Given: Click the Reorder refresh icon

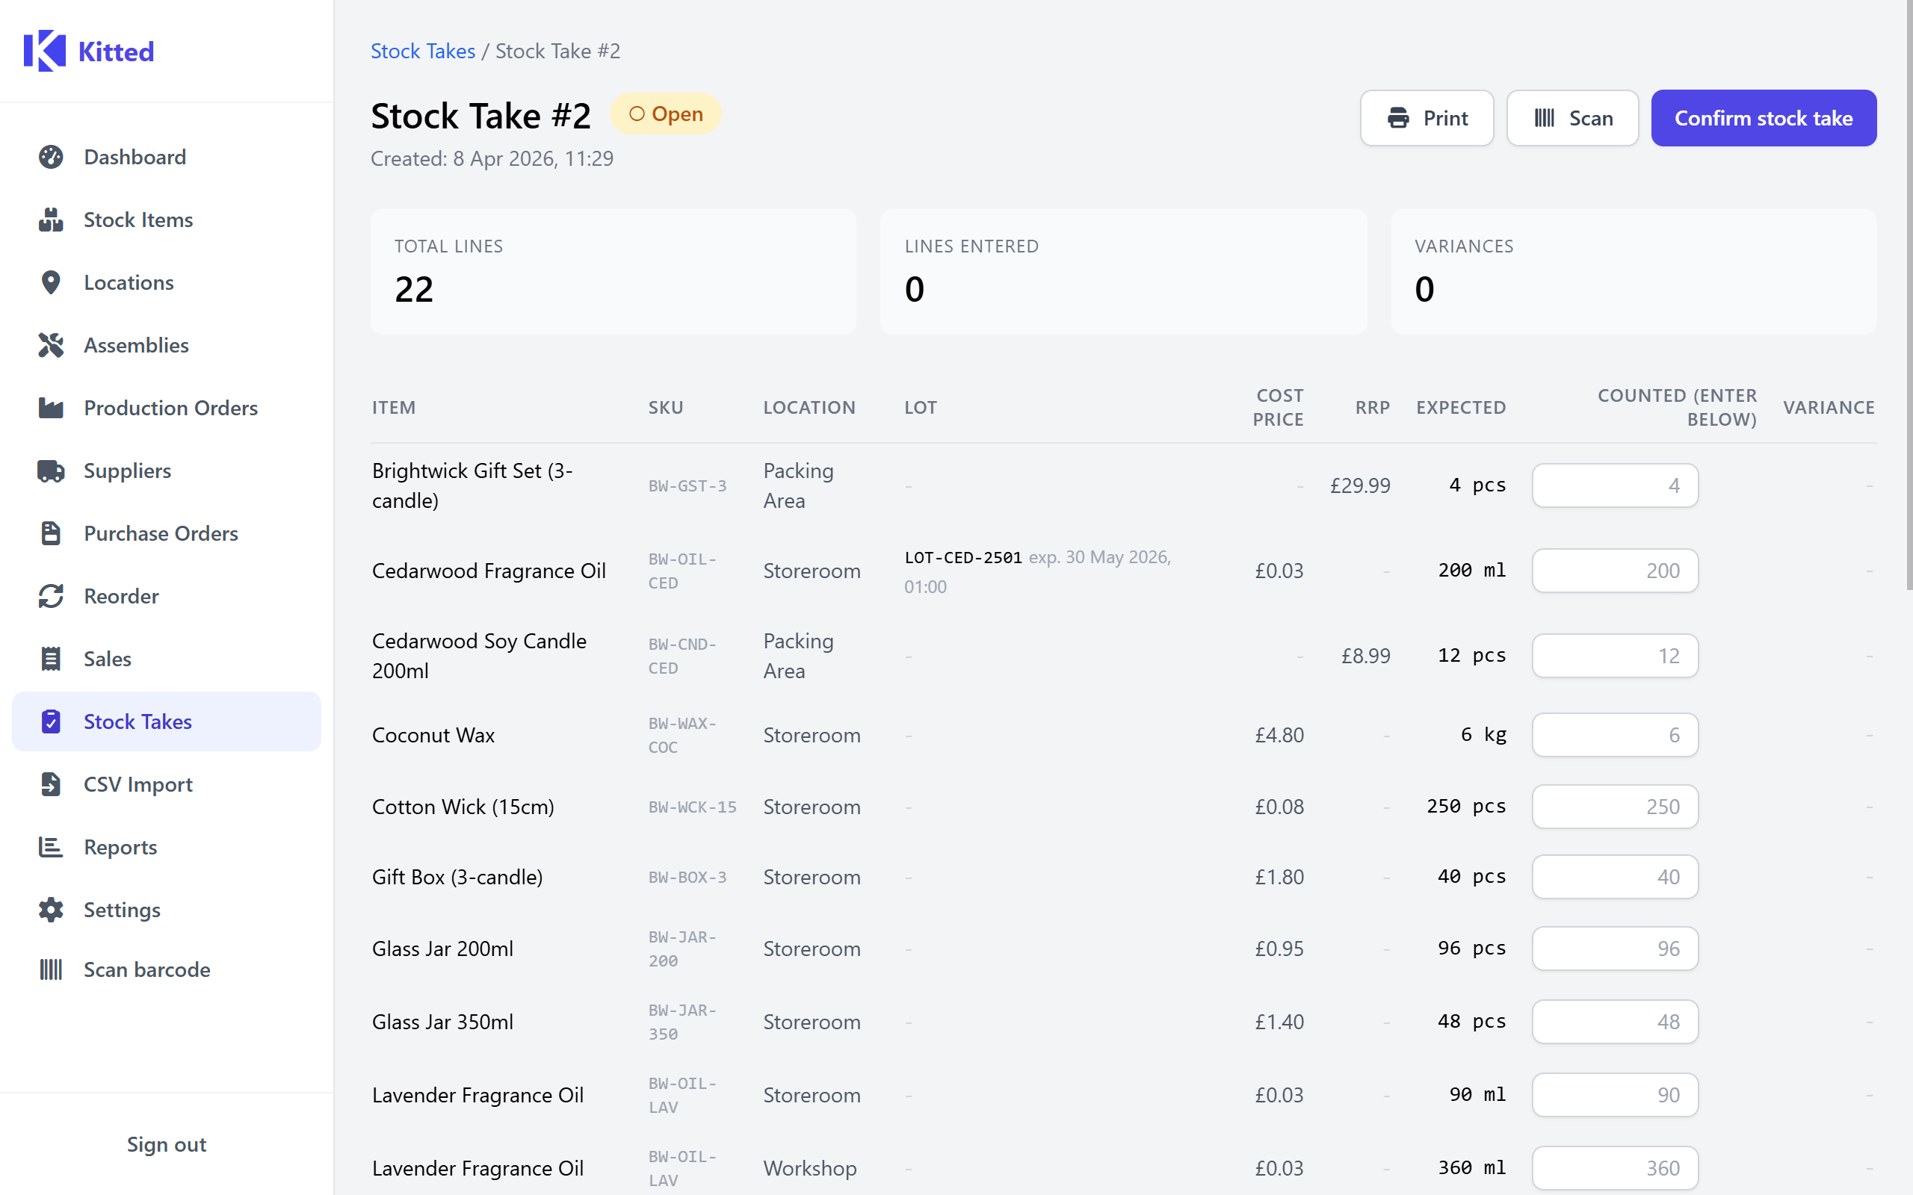Looking at the screenshot, I should point(52,596).
